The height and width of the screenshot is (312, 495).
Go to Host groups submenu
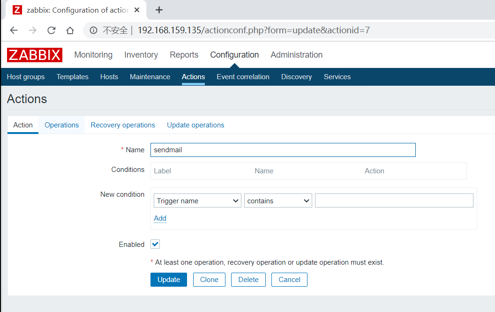(26, 77)
